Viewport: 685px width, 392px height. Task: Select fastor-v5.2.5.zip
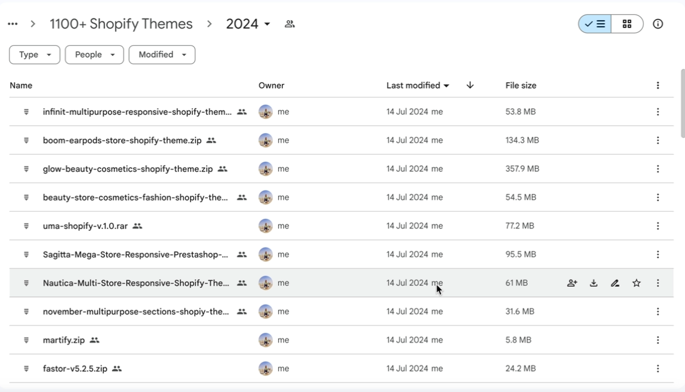pyautogui.click(x=341, y=369)
